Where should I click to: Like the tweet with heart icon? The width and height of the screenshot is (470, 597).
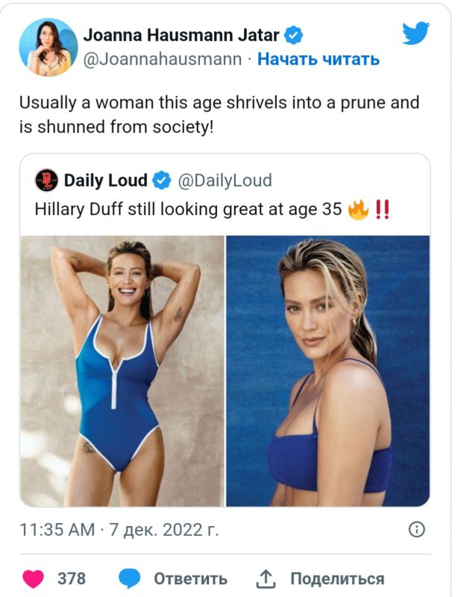(33, 579)
